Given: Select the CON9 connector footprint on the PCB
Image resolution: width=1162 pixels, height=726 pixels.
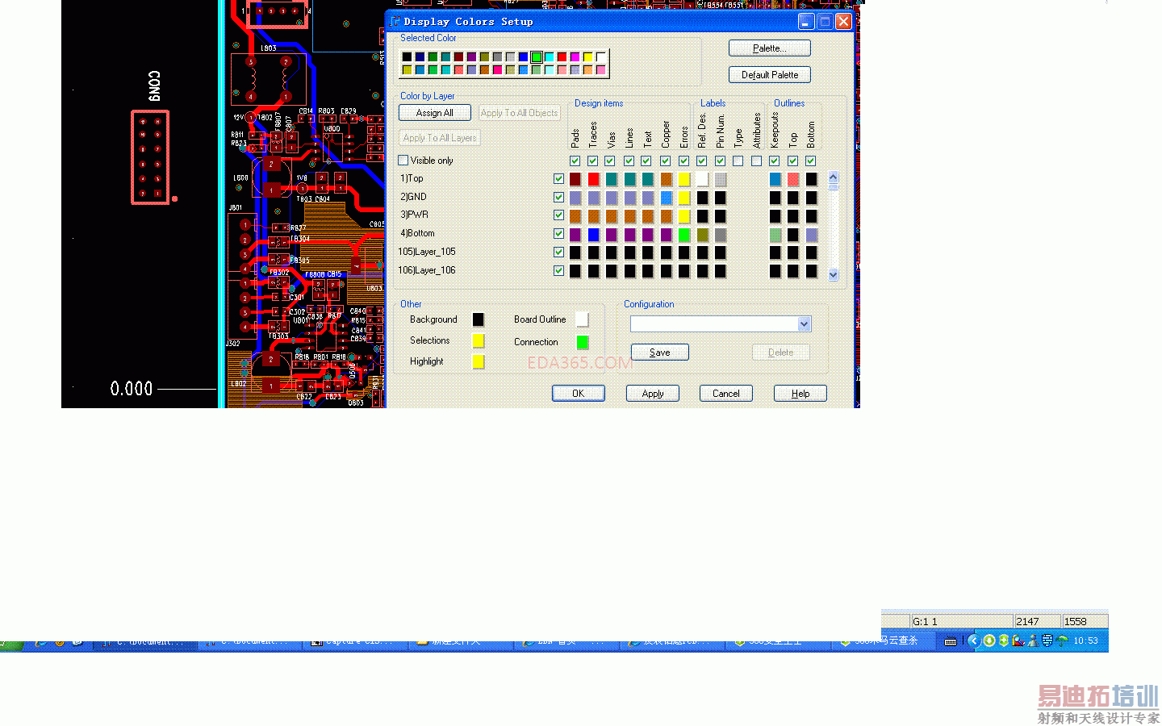Looking at the screenshot, I should tap(151, 157).
